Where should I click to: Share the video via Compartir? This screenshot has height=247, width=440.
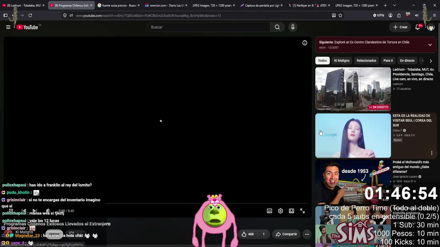tap(286, 234)
